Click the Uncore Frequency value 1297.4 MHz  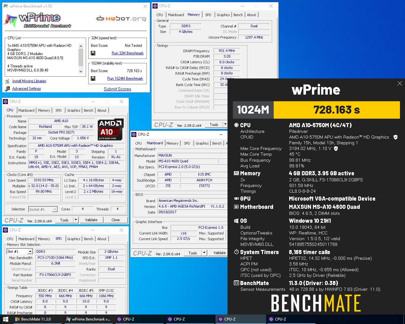(x=254, y=37)
